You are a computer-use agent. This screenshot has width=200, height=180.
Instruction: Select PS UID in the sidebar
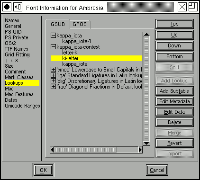(13, 32)
